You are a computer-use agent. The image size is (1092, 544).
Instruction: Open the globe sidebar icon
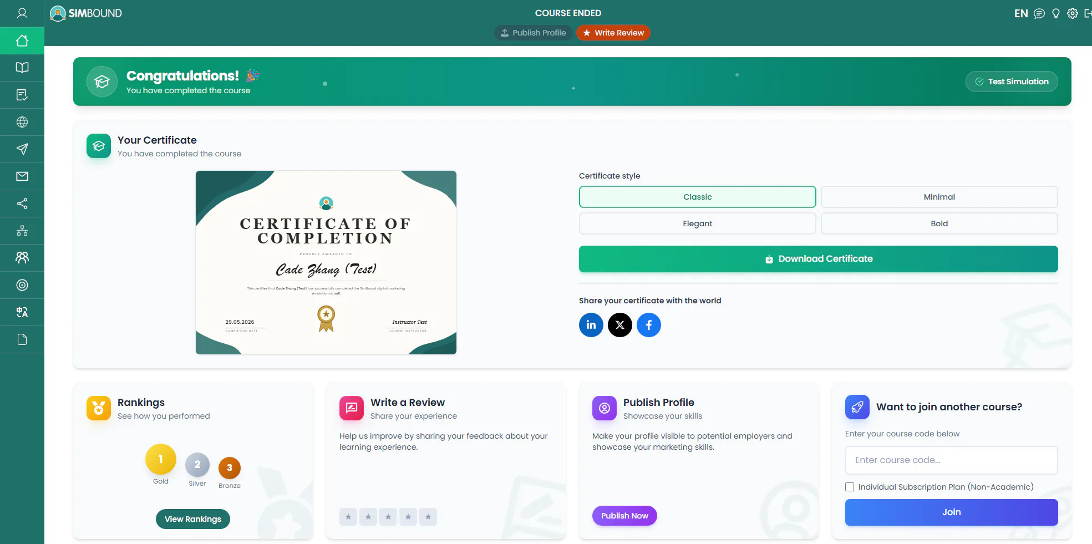22,122
